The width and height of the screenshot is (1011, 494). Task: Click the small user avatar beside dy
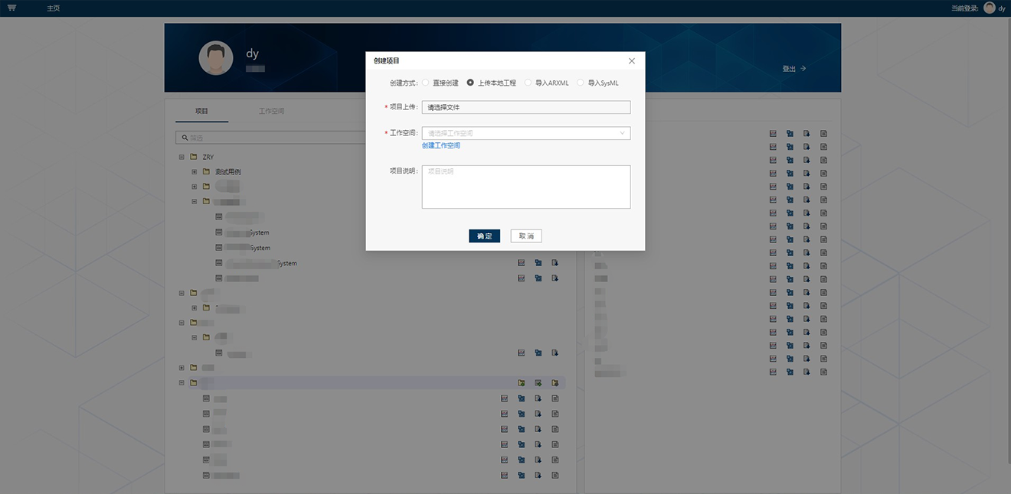click(x=990, y=8)
